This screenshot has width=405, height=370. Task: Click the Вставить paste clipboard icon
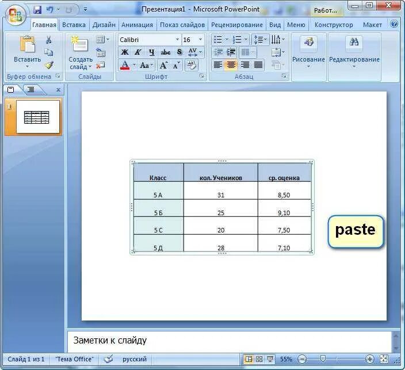[x=28, y=44]
